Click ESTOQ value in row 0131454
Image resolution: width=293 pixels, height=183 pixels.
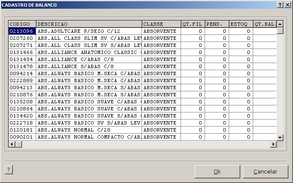[241, 59]
